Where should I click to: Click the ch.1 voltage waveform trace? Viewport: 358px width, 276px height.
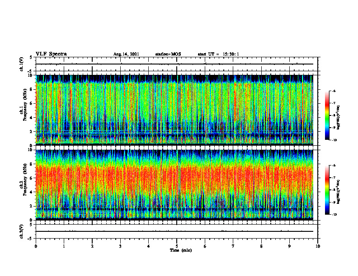[x=174, y=64]
